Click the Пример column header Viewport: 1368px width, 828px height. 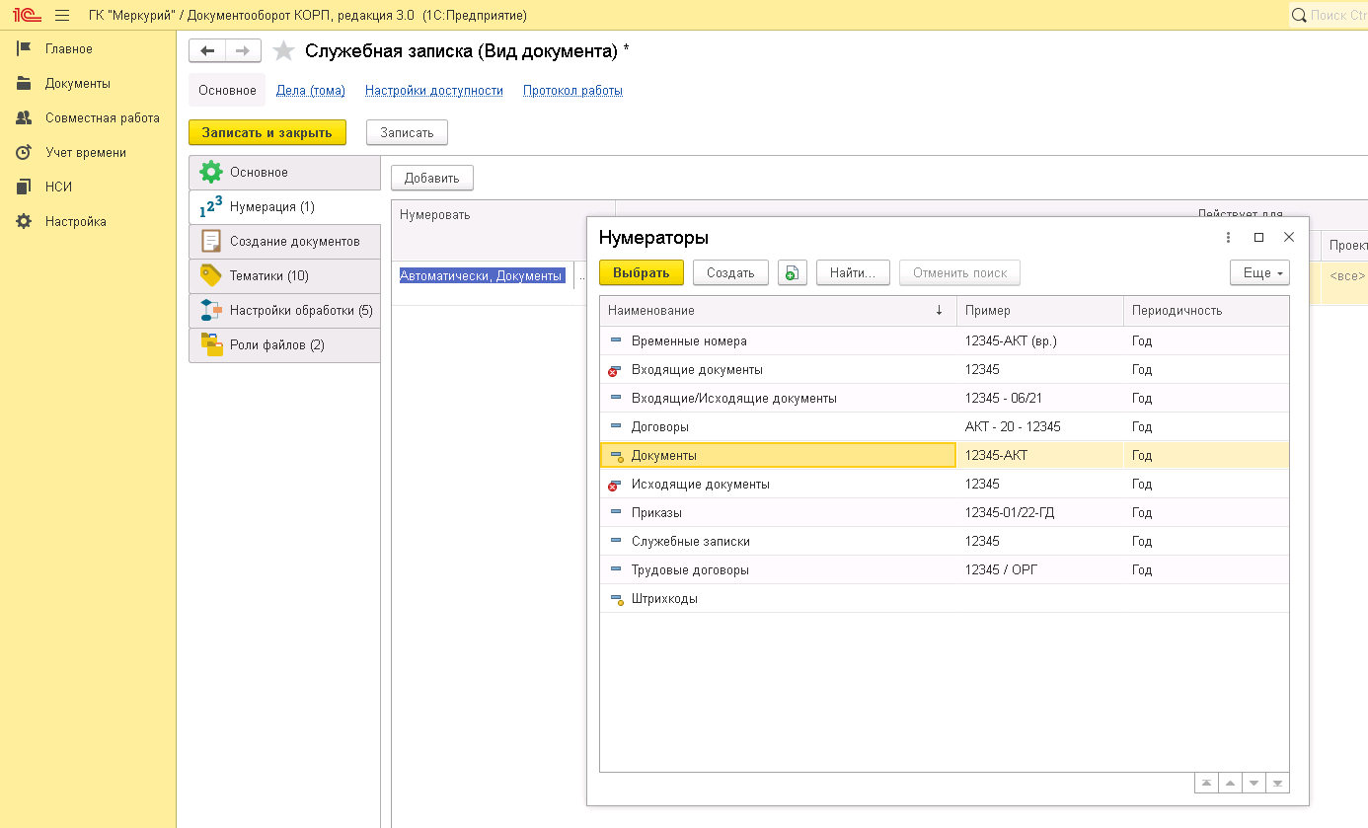click(1040, 311)
